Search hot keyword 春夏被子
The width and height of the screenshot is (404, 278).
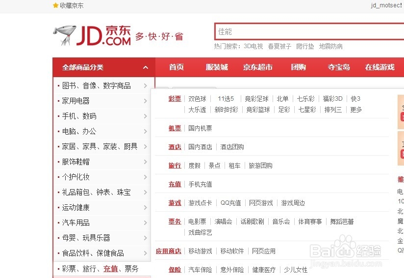279,46
